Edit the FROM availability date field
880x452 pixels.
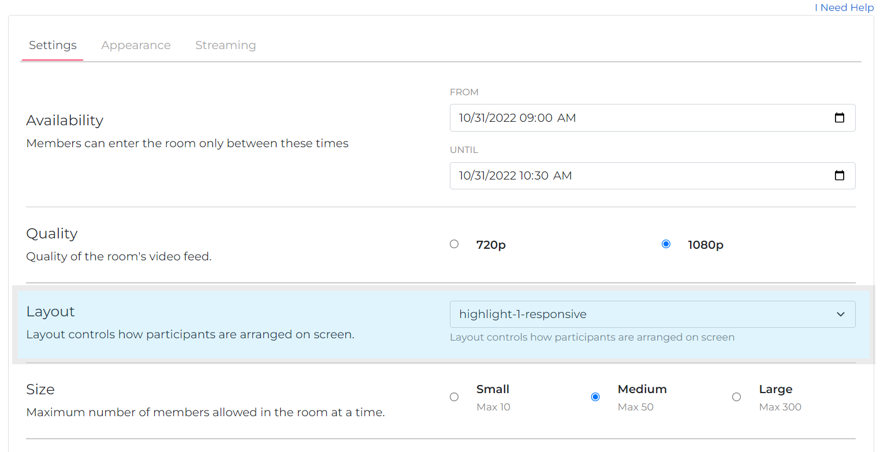coord(652,118)
